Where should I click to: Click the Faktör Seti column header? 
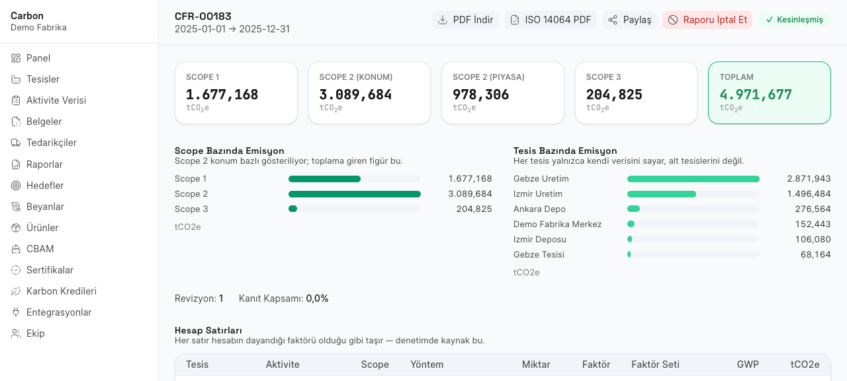pos(655,364)
